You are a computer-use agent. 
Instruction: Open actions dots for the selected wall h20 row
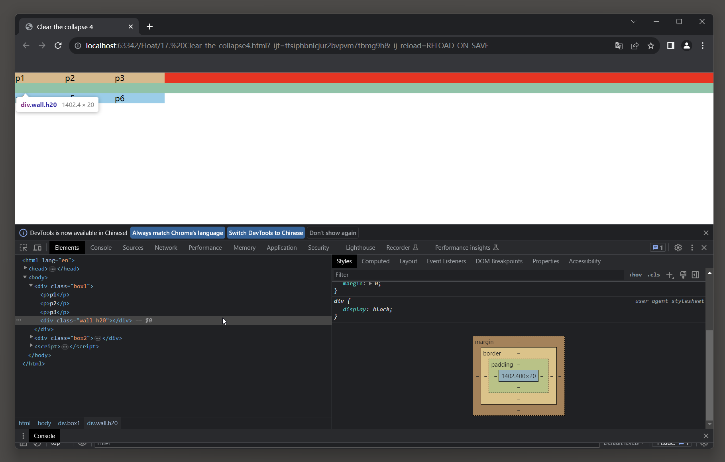(x=19, y=320)
